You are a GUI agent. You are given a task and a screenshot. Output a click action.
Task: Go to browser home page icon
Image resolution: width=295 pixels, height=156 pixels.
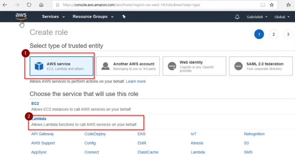coord(41,5)
